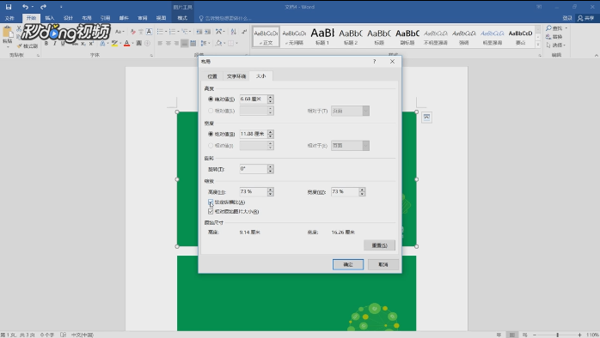Expand the styles gallery more arrow
The height and width of the screenshot is (338, 600).
[537, 45]
